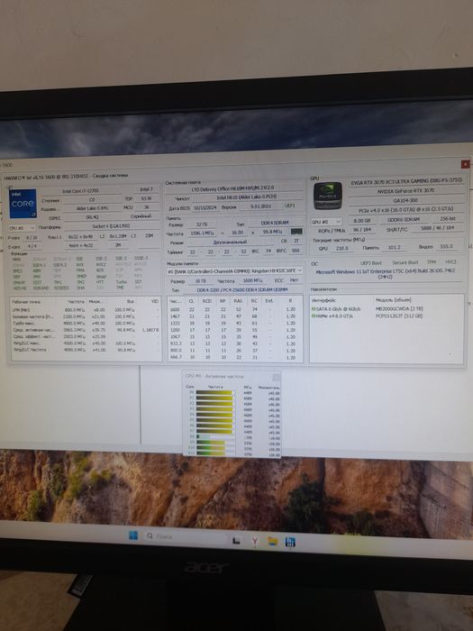This screenshot has width=473, height=631.
Task: Click the PCIe v4.0 x16 bus field
Action: point(406,210)
